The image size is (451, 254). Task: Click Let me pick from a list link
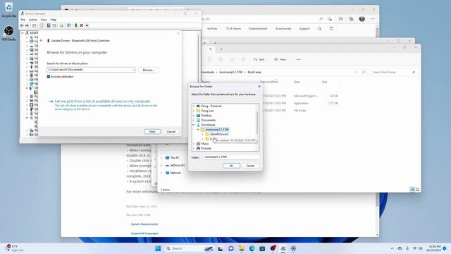coord(102,102)
